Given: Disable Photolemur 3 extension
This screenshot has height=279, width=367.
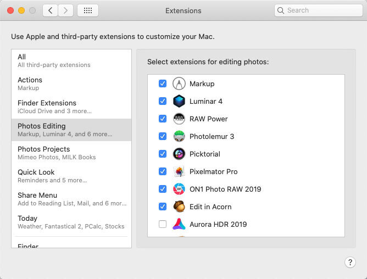Looking at the screenshot, I should click(x=163, y=136).
